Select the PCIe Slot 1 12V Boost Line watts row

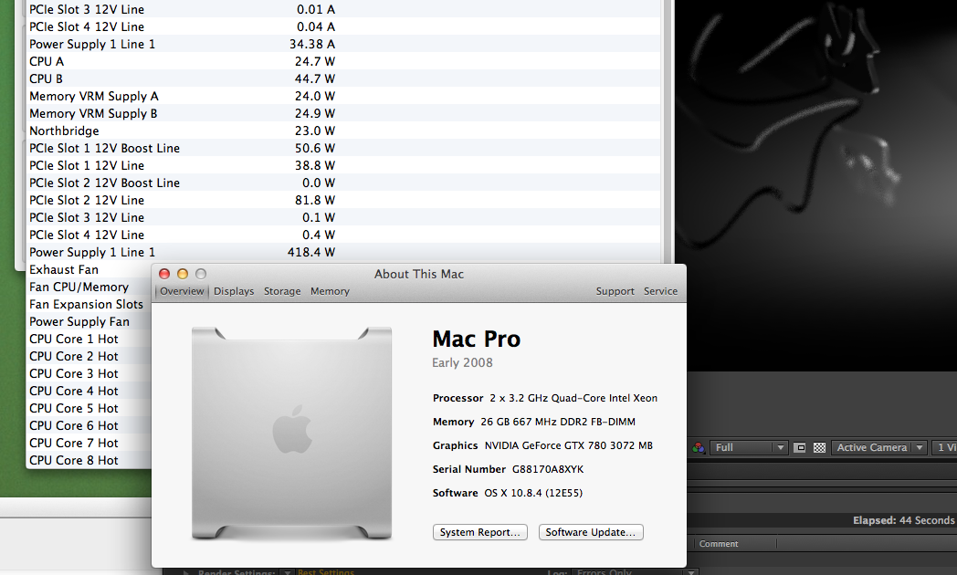[344, 148]
